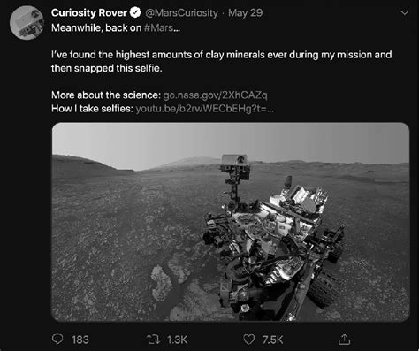Click the reply speech bubble icon
The height and width of the screenshot is (351, 419).
[x=57, y=340]
